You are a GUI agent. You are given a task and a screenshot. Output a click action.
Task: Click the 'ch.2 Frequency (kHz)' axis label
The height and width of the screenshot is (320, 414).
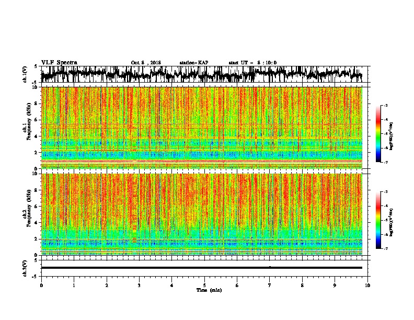click(x=28, y=208)
